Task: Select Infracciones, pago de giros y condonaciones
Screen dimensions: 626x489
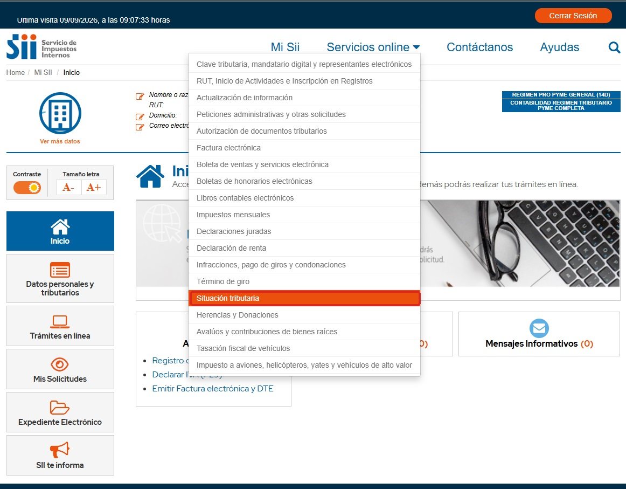Action: point(304,265)
